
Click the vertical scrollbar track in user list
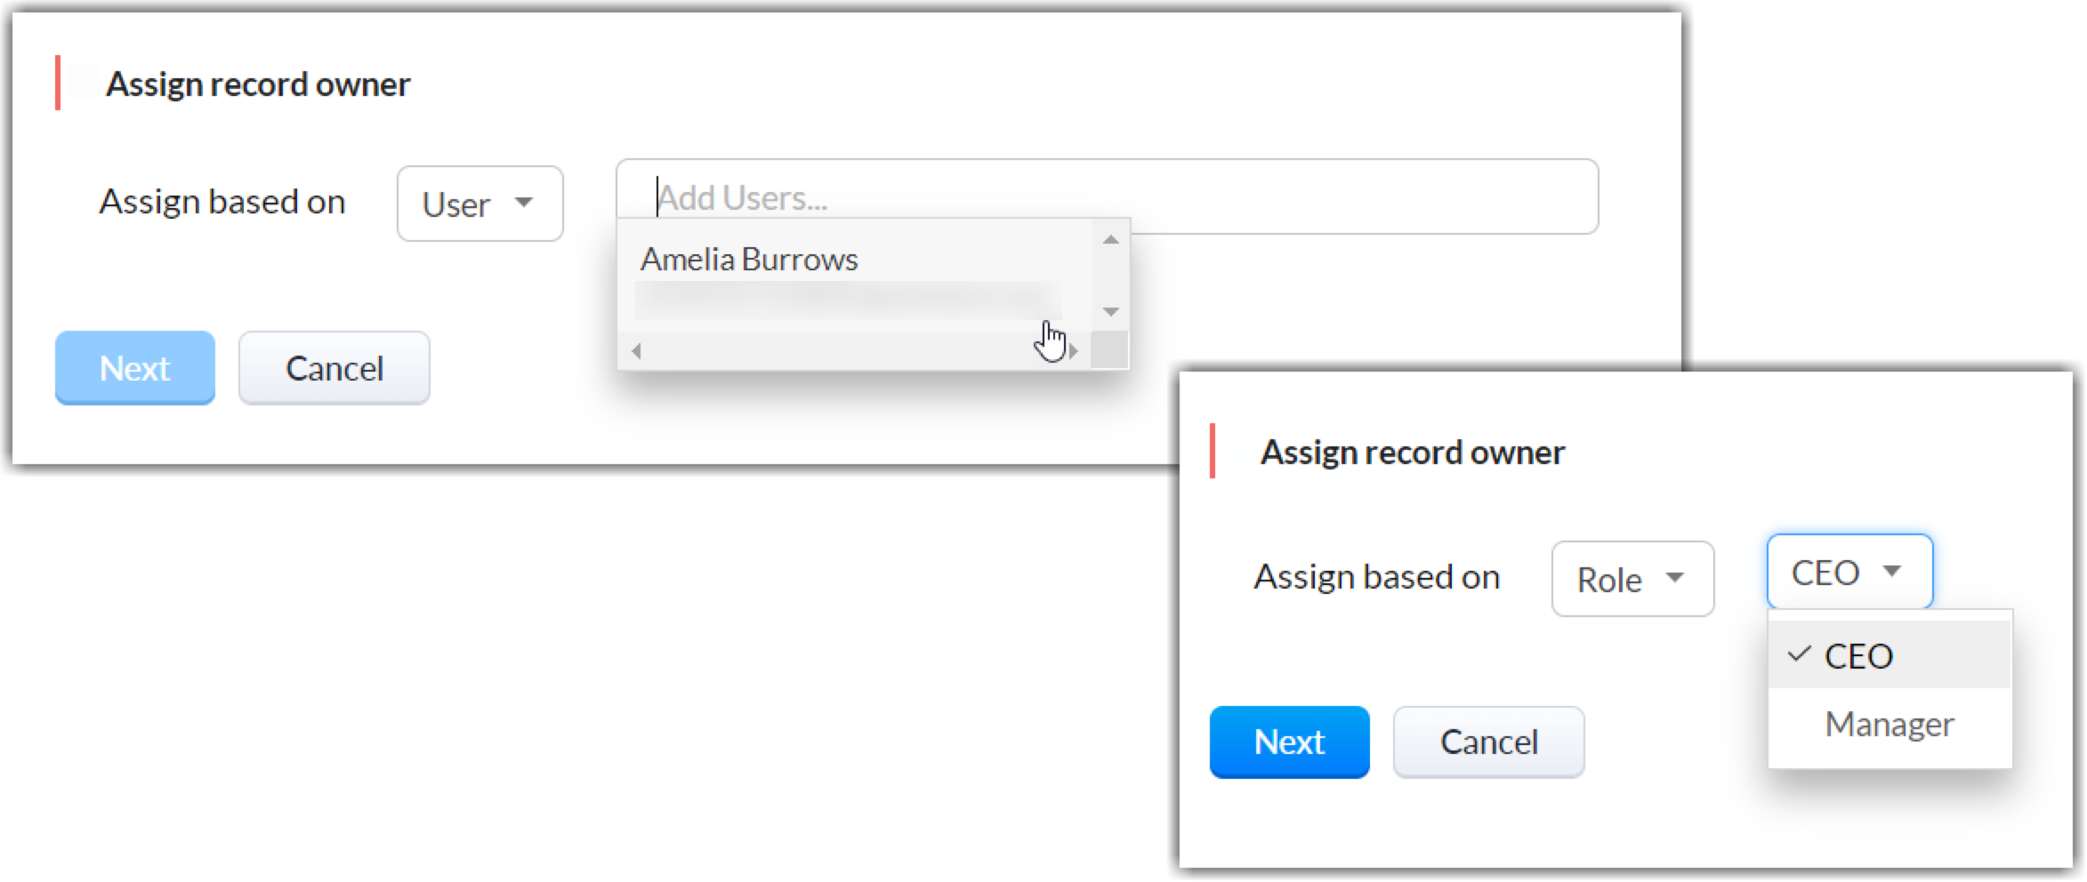click(1110, 276)
